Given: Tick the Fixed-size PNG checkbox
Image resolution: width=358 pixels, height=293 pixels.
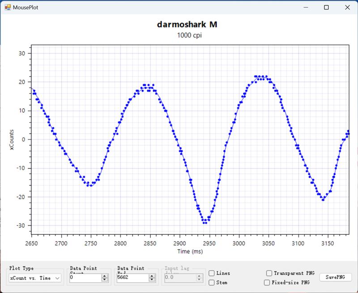Looking at the screenshot, I should coord(267,283).
